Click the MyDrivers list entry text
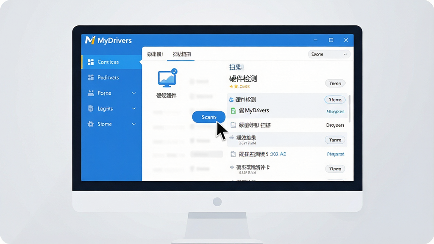This screenshot has width=434, height=244. 254,111
